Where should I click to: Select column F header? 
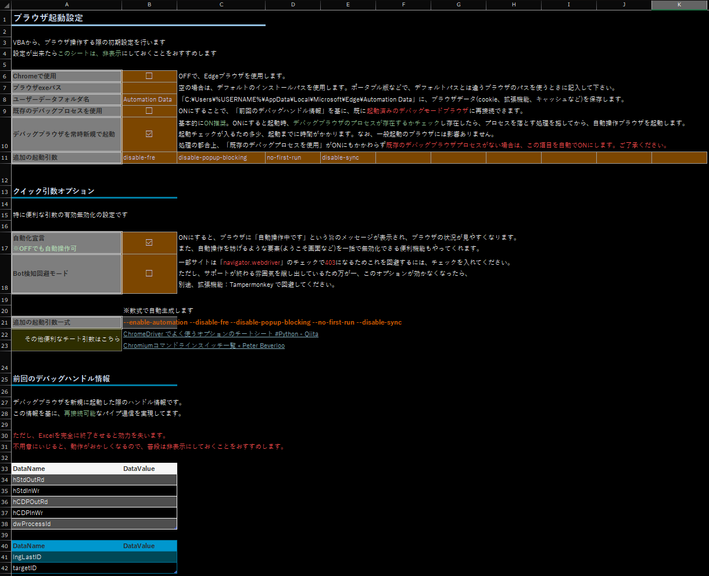point(403,5)
